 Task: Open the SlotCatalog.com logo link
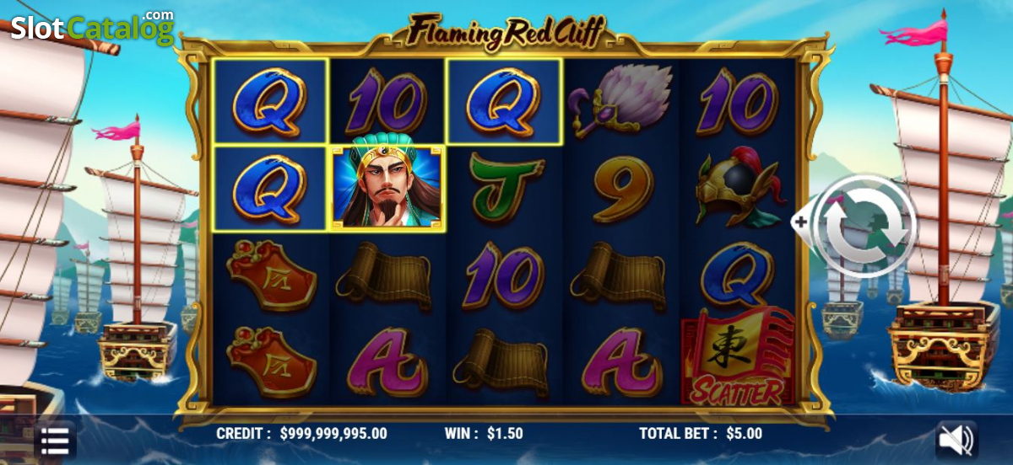coord(89,28)
